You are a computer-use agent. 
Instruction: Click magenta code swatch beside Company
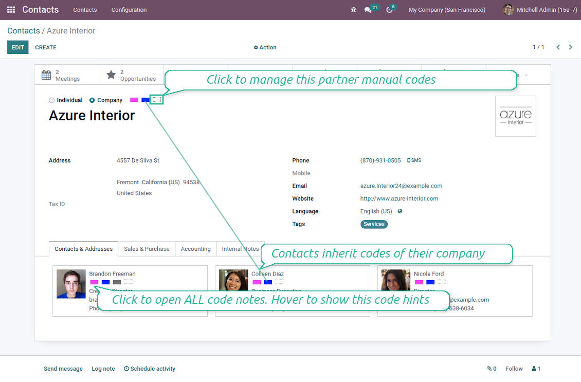coord(134,100)
